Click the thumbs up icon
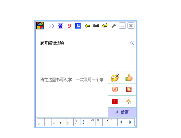The image size is (181, 138). point(129,78)
